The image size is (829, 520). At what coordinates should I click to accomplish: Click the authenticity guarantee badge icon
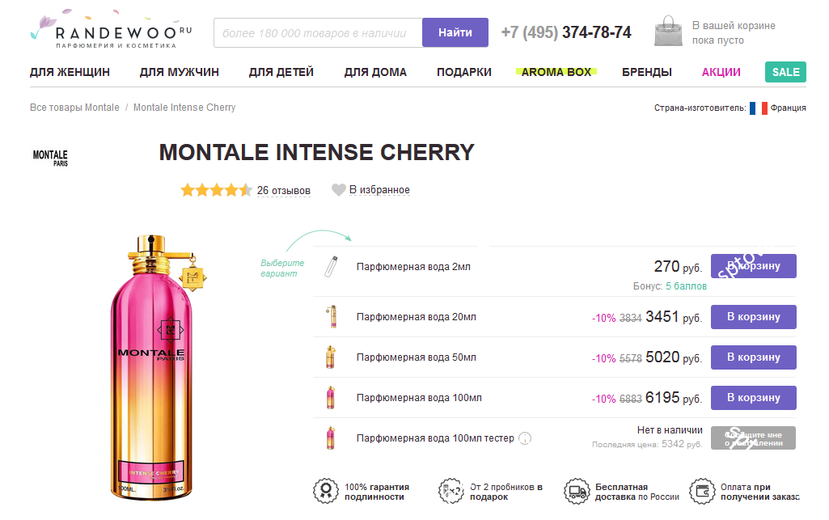click(326, 491)
